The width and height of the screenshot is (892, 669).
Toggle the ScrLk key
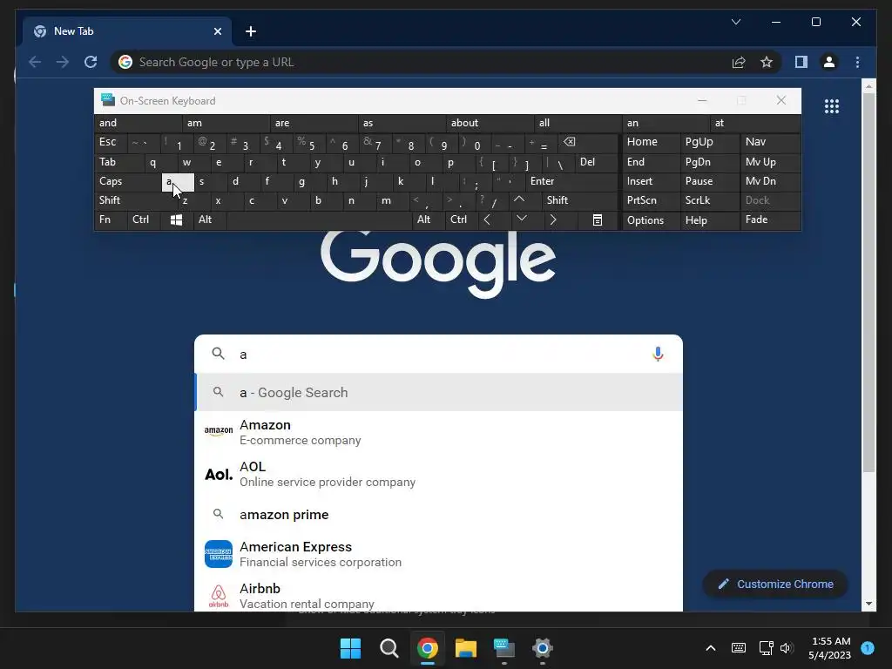coord(710,200)
